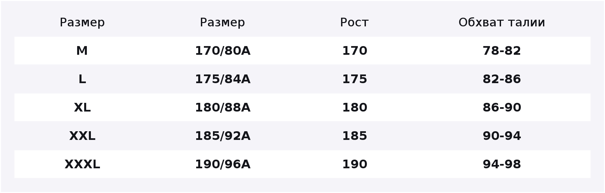This screenshot has height=193, width=605.
Task: Click the 170/80A cell
Action: [223, 51]
